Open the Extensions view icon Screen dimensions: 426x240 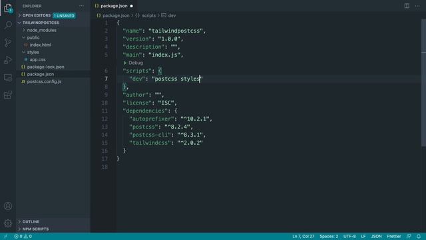tap(8, 95)
